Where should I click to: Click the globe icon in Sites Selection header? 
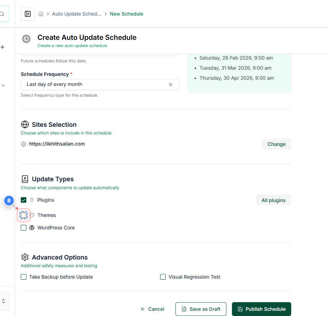point(25,124)
